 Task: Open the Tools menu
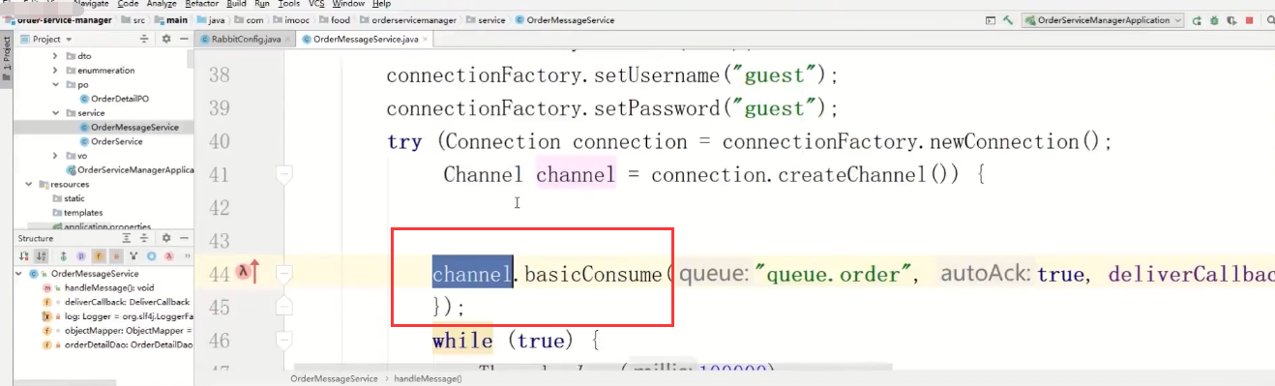[288, 4]
